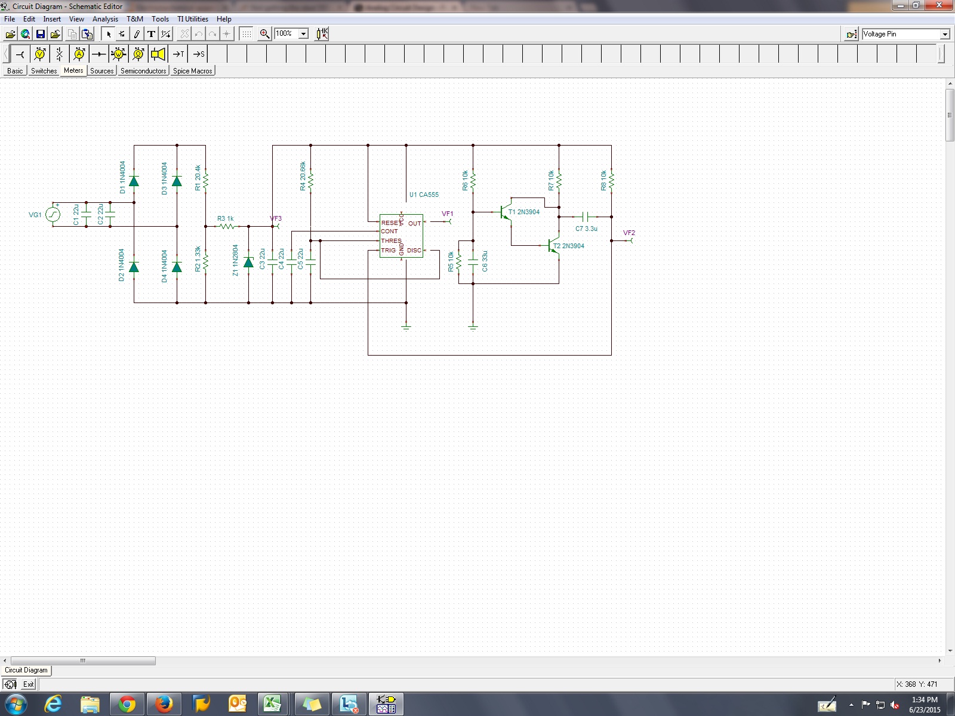Image resolution: width=955 pixels, height=716 pixels.
Task: Choose the last component retrieval tool
Action: click(x=122, y=34)
